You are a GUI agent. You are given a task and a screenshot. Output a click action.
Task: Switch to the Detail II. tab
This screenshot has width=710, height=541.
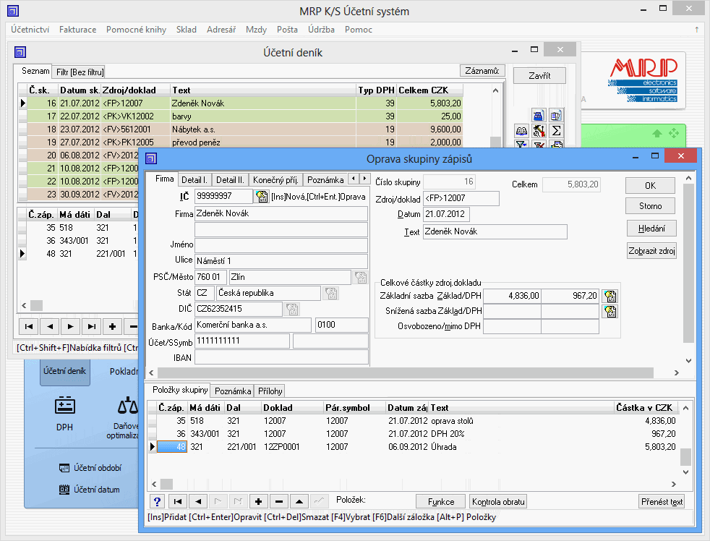pos(231,179)
